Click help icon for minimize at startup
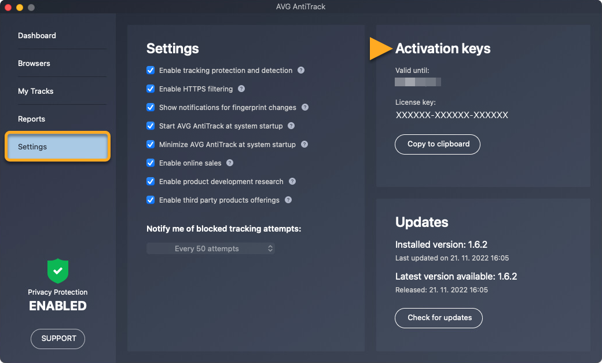 click(x=304, y=144)
